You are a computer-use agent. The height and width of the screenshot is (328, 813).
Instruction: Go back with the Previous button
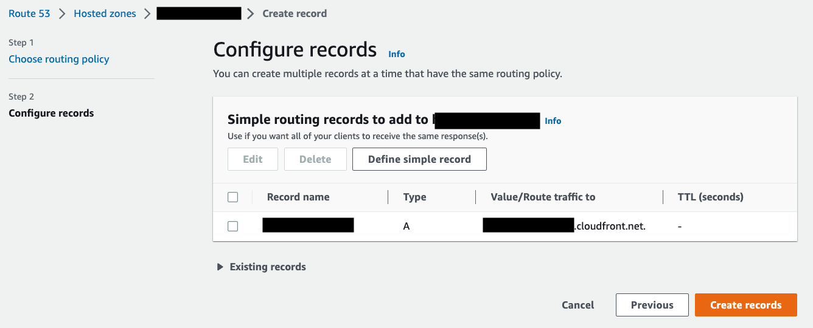(652, 305)
